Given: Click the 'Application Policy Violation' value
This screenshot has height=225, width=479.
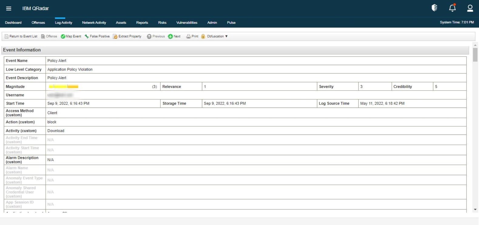Looking at the screenshot, I should click(70, 69).
